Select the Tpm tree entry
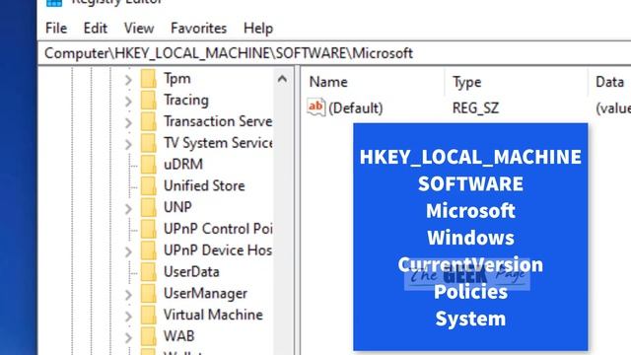Screen dimensions: 631x355 click(177, 79)
